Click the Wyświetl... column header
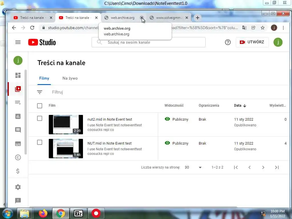Image resolution: width=292 pixels, height=219 pixels. [x=277, y=106]
